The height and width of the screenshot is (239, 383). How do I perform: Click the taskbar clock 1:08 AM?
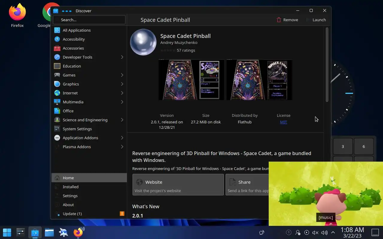352,230
